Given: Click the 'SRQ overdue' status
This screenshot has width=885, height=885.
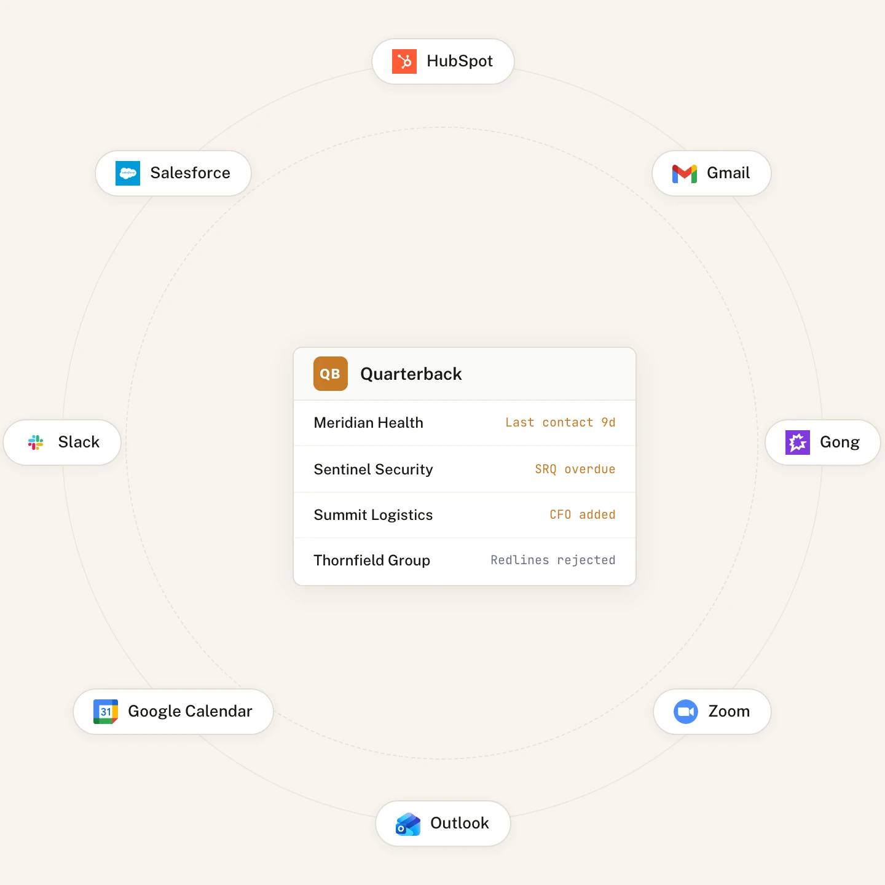Looking at the screenshot, I should click(575, 470).
